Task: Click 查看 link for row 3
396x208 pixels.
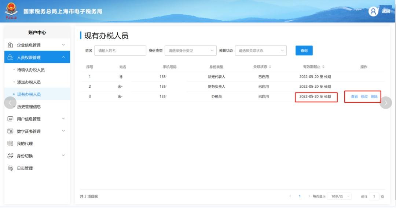Action: coord(354,96)
